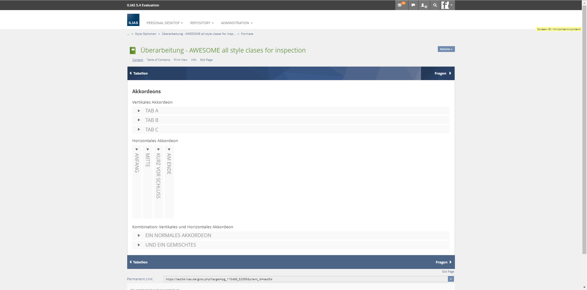Open the user avatar menu
The width and height of the screenshot is (587, 290).
click(447, 5)
